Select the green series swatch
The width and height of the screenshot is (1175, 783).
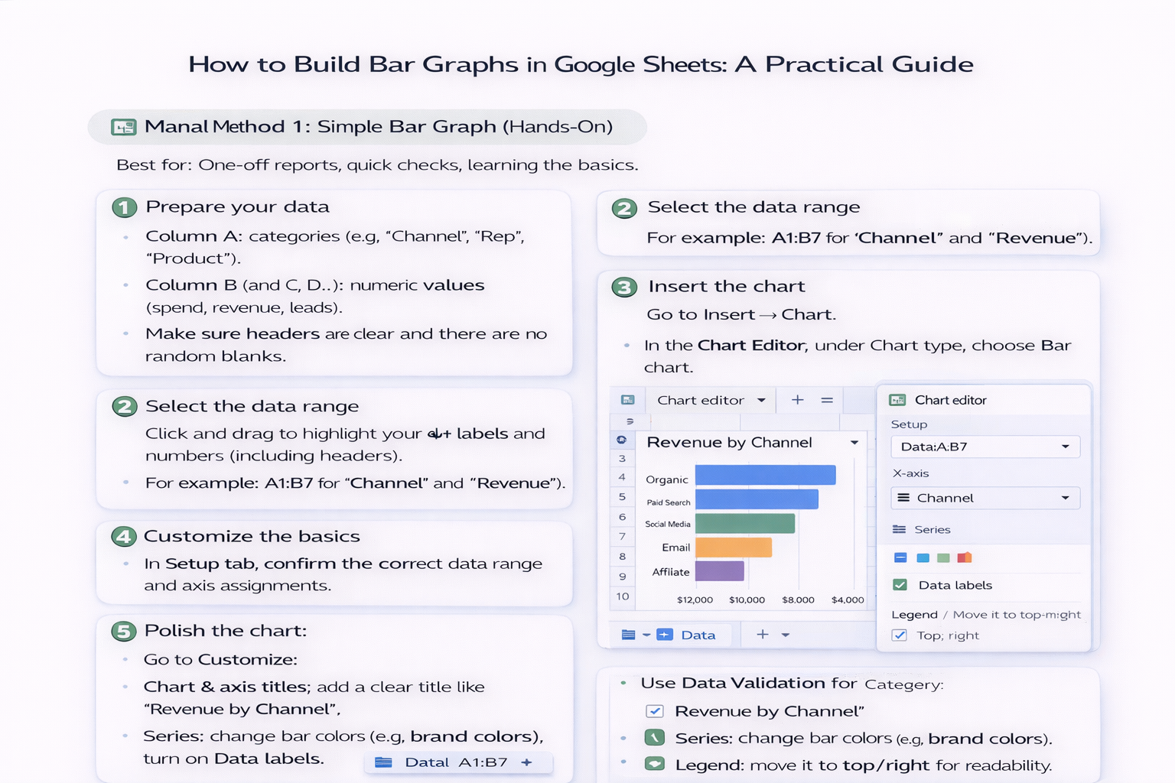tap(943, 557)
